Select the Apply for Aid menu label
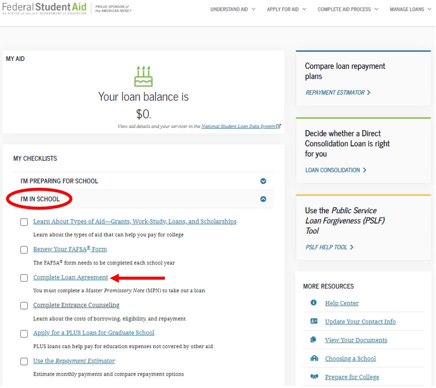Image resolution: width=436 pixels, height=388 pixels. 283,9
